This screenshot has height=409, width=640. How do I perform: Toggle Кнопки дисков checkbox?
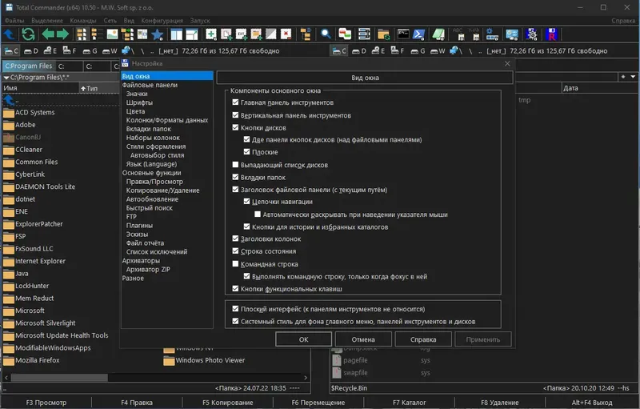coord(235,127)
